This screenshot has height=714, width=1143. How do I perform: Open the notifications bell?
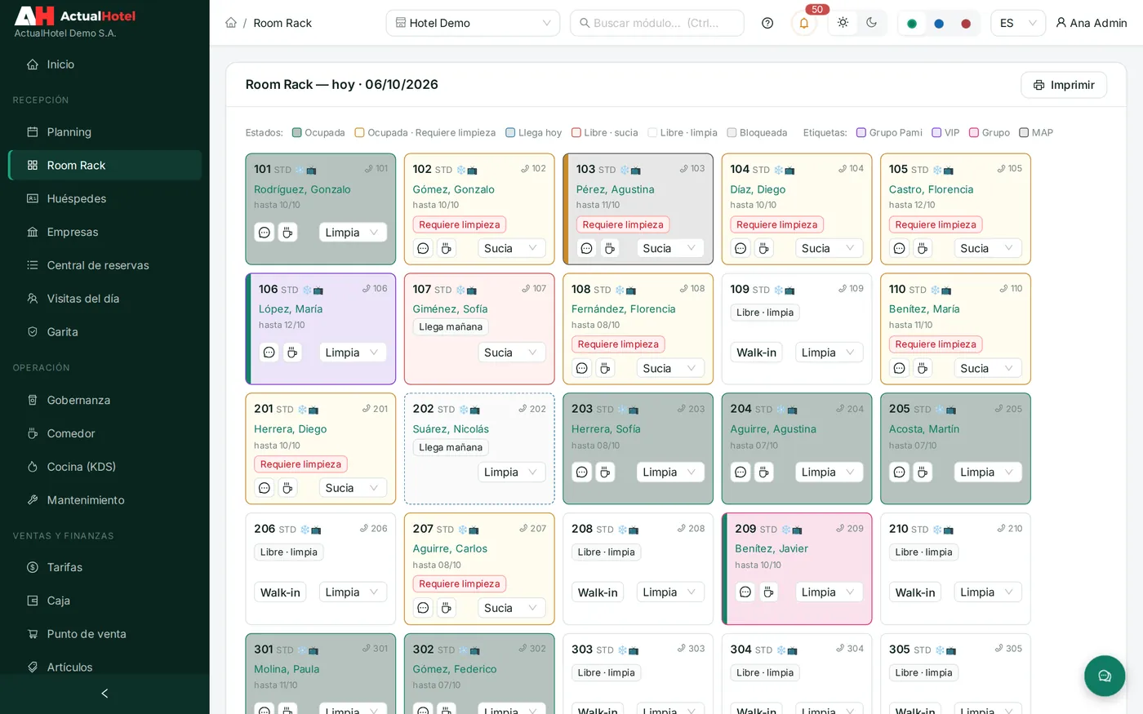click(803, 23)
